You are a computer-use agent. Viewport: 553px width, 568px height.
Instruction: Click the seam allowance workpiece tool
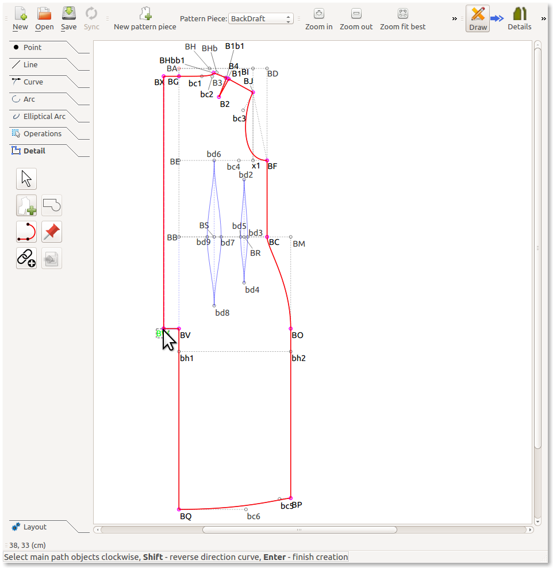tap(26, 205)
